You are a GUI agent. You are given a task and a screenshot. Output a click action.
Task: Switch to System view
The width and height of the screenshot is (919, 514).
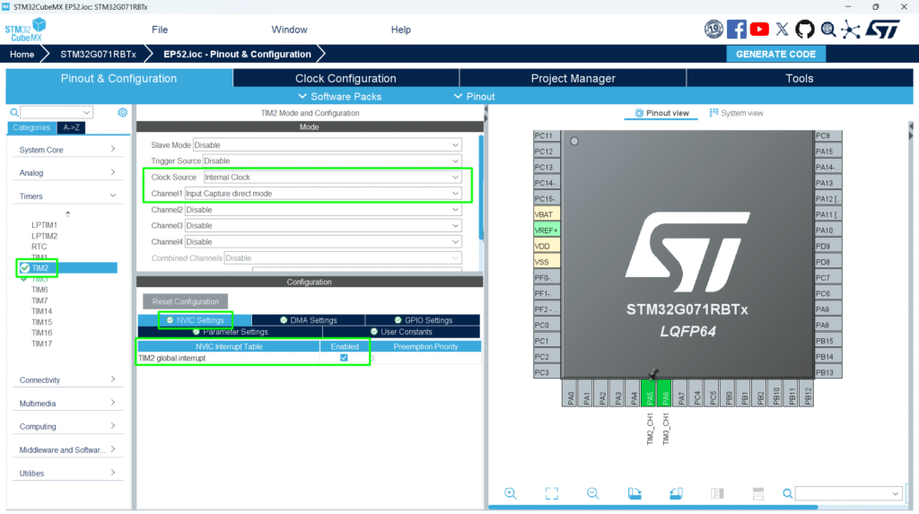[736, 113]
